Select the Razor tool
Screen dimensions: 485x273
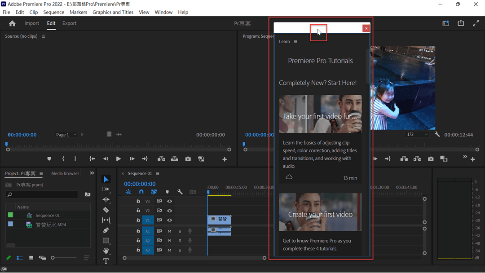click(106, 210)
